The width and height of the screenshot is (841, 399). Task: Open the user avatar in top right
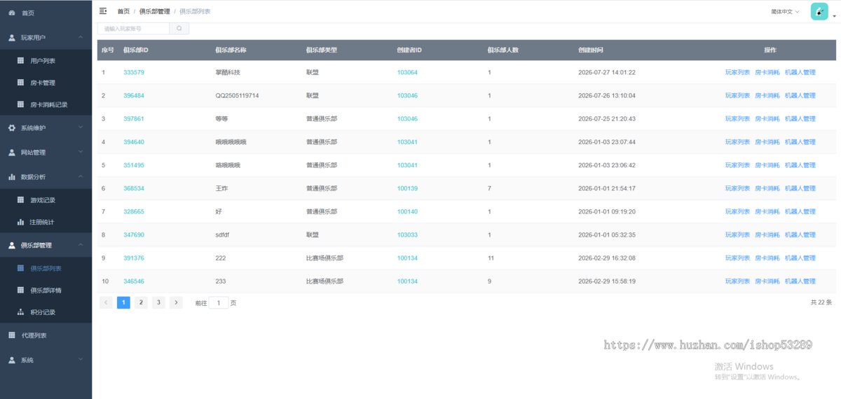(819, 11)
